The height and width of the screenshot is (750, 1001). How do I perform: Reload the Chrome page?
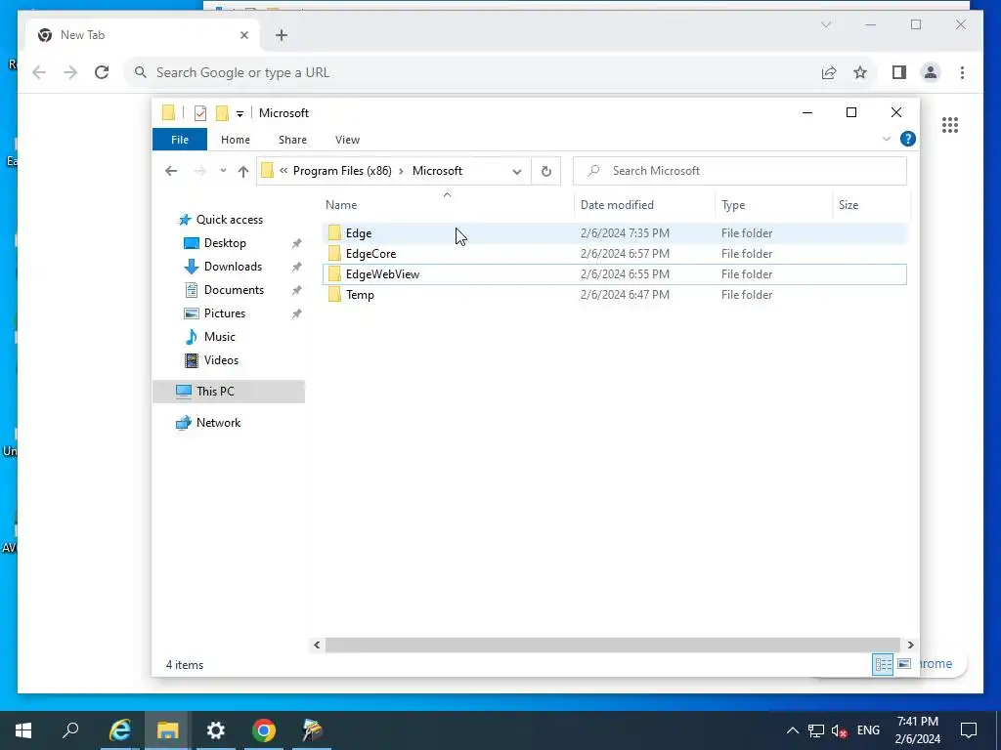[102, 72]
